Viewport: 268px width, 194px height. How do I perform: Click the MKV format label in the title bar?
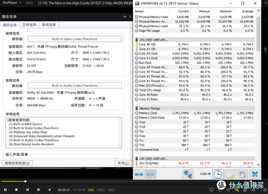(29, 3)
